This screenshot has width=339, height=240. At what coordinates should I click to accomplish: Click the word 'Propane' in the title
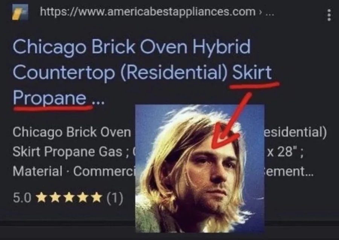(49, 98)
